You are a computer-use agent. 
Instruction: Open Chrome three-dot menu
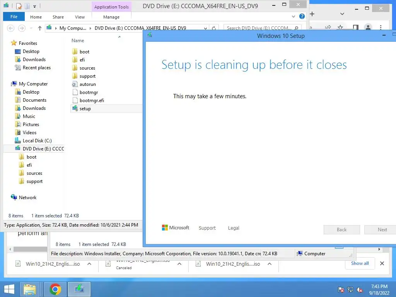pos(381,27)
